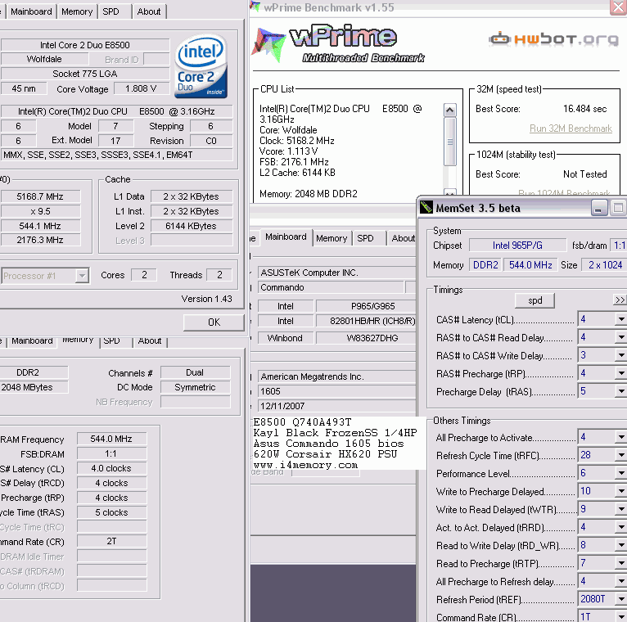Click the Core Voltage 1.808 V value
The image size is (627, 622).
(141, 88)
